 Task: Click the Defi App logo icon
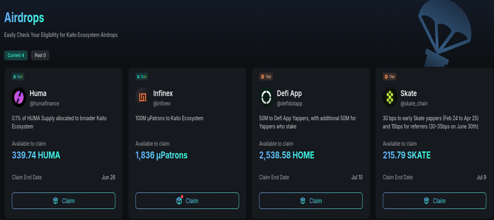point(266,97)
